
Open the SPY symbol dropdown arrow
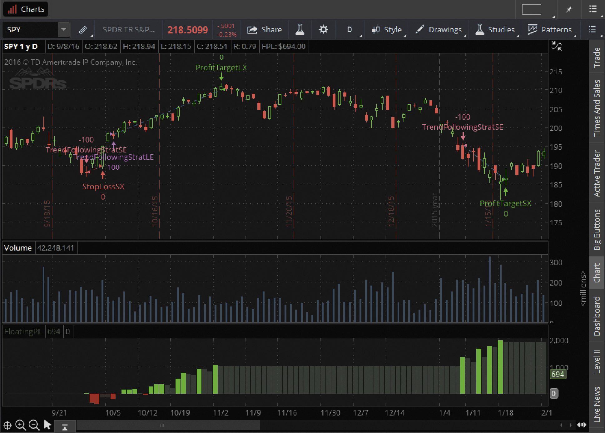coord(63,30)
